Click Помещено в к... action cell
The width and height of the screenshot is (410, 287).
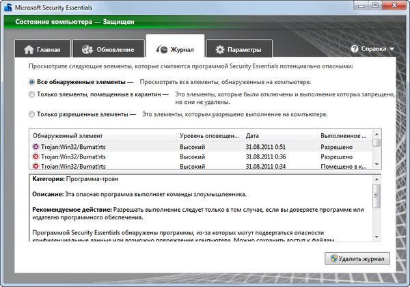[343, 166]
